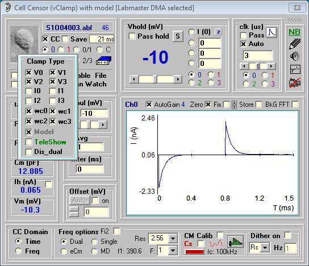Viewport: 309px width, 266px height.
Task: Click the Offset value input field
Action: pos(97,212)
